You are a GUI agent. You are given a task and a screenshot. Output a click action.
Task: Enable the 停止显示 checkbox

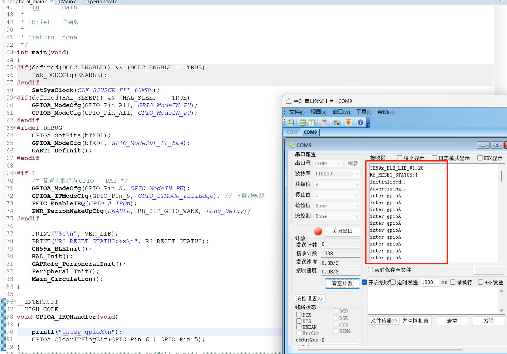coord(400,158)
